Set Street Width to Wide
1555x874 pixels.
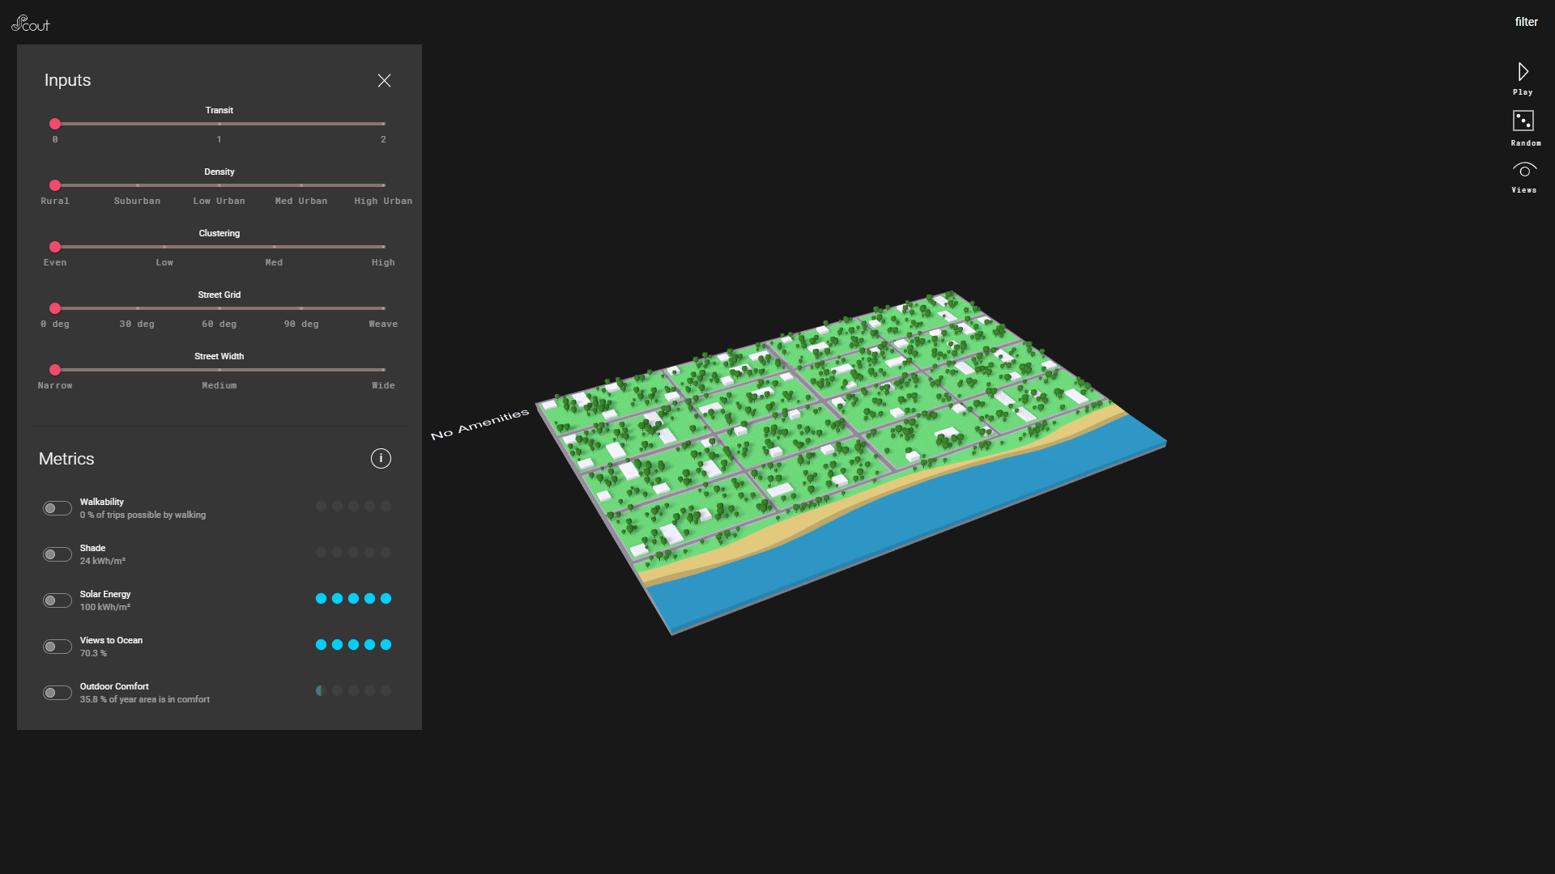click(x=383, y=370)
